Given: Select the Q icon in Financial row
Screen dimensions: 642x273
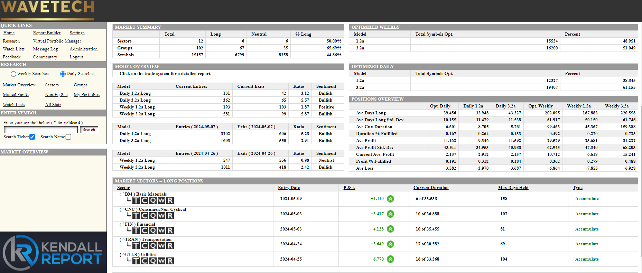Looking at the screenshot, I should [153, 230].
